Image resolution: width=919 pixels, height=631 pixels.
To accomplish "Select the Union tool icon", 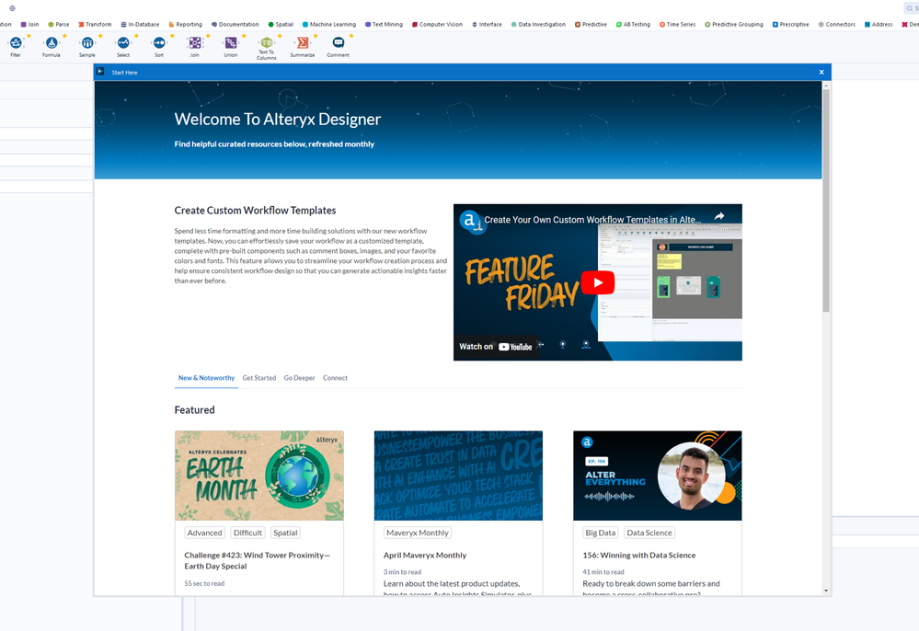I will 231,42.
